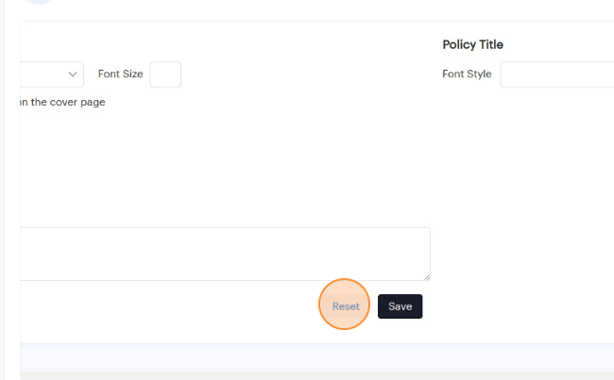Image resolution: width=614 pixels, height=380 pixels.
Task: Expand the dropdown chevron left of Font Size
Action: pos(73,74)
